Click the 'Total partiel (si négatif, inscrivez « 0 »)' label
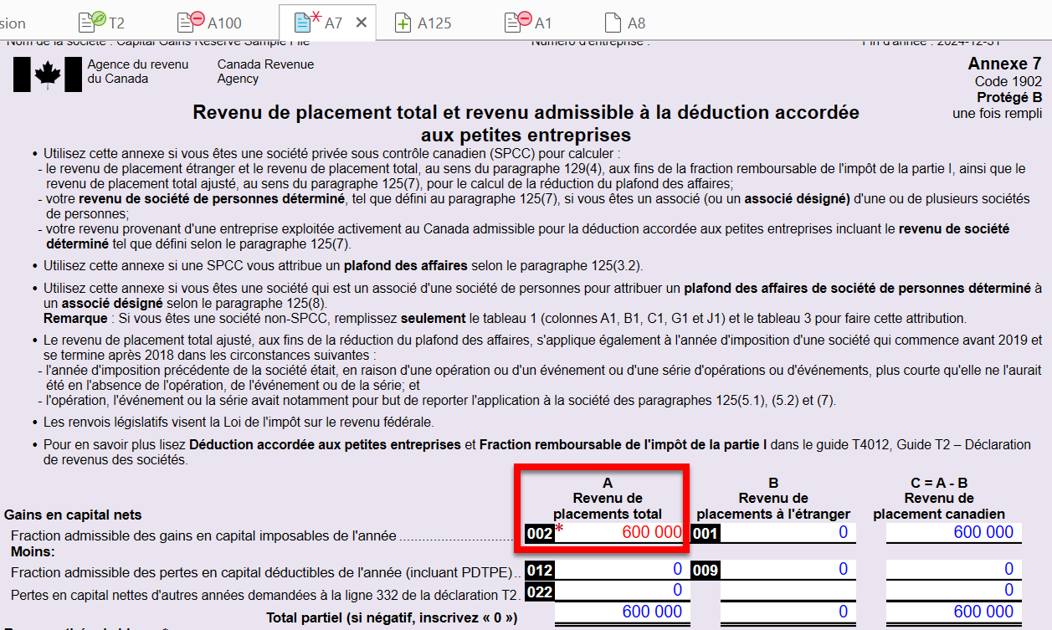 tap(392, 618)
